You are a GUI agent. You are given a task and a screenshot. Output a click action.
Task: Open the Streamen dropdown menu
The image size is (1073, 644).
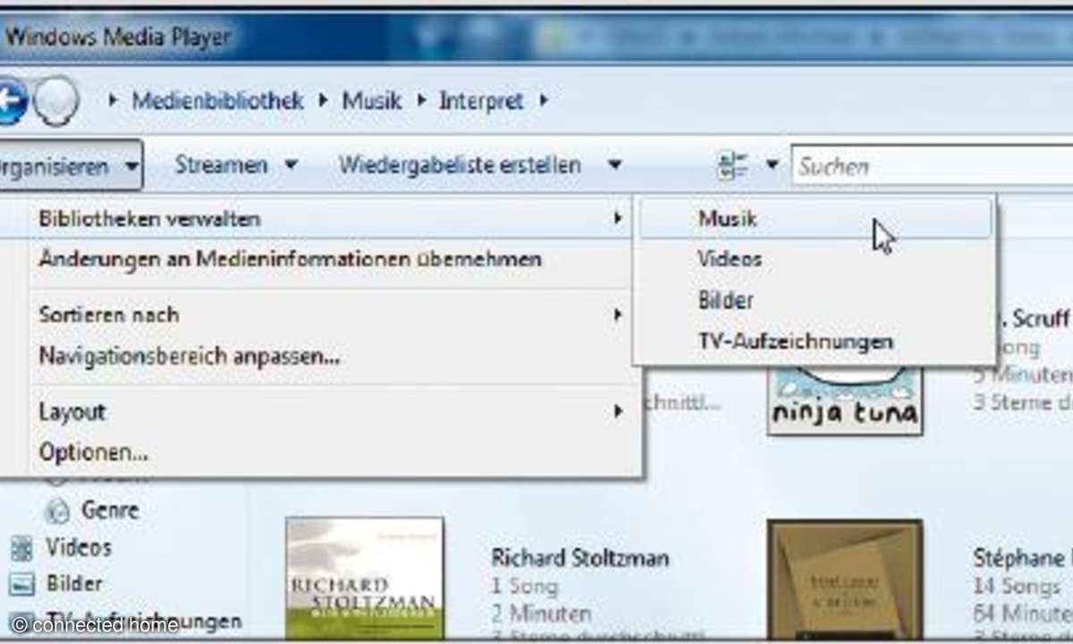tap(236, 165)
